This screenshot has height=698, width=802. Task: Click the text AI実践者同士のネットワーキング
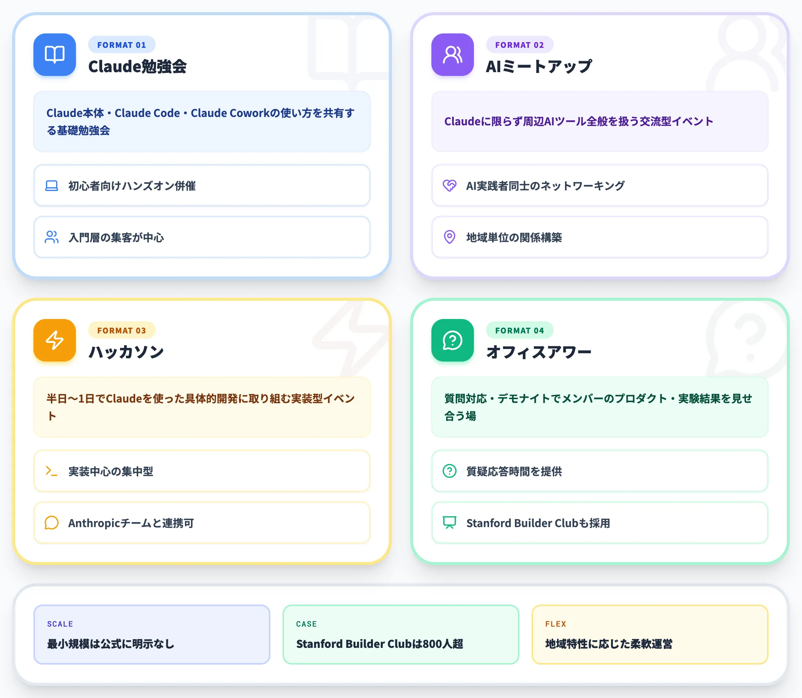pos(545,186)
